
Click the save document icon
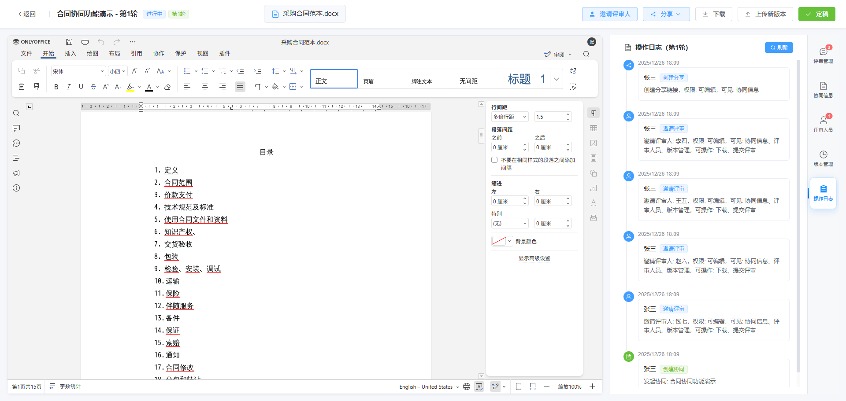click(x=69, y=42)
